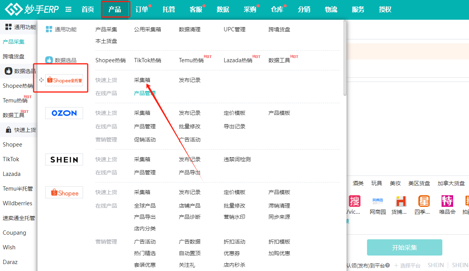Open the 服务 top navigation tab

(358, 9)
